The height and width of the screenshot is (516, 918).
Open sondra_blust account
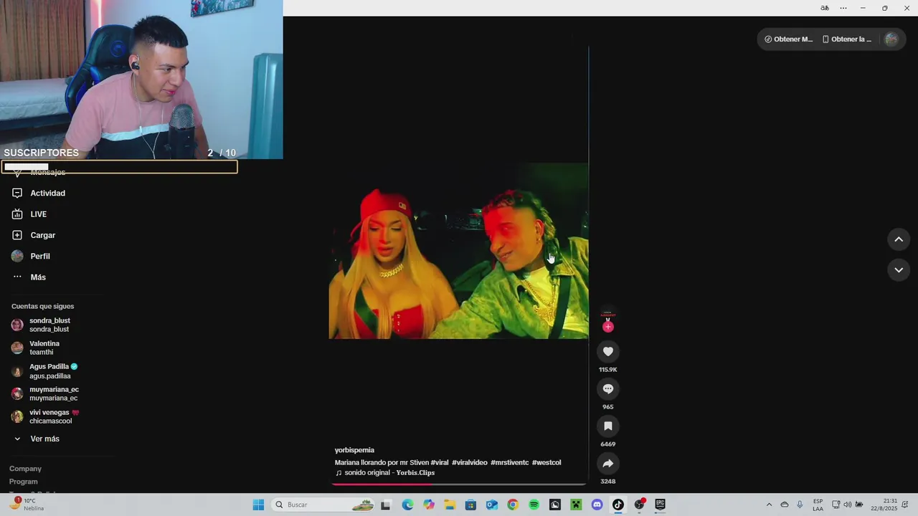tap(49, 325)
